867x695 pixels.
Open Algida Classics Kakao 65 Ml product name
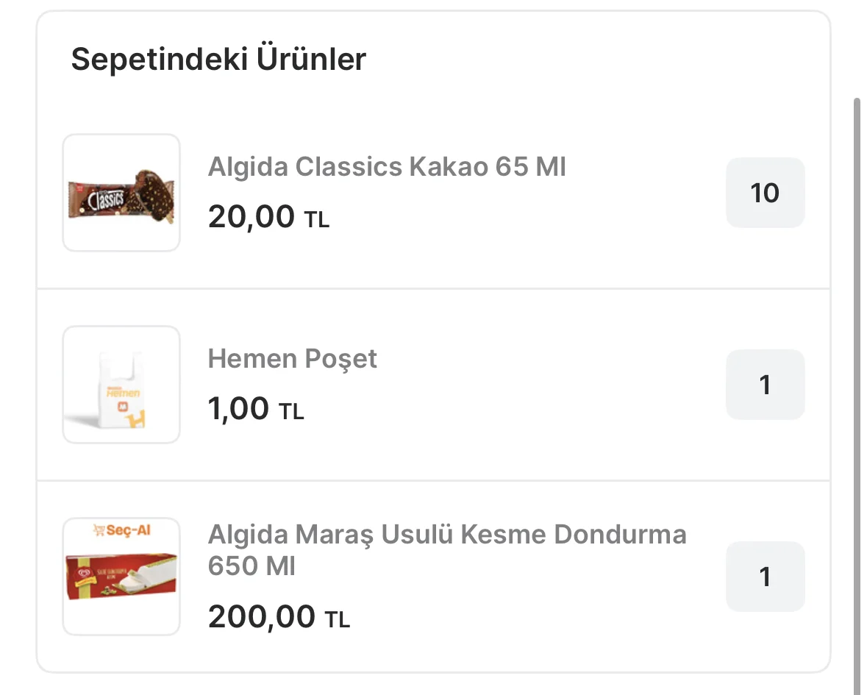point(387,167)
